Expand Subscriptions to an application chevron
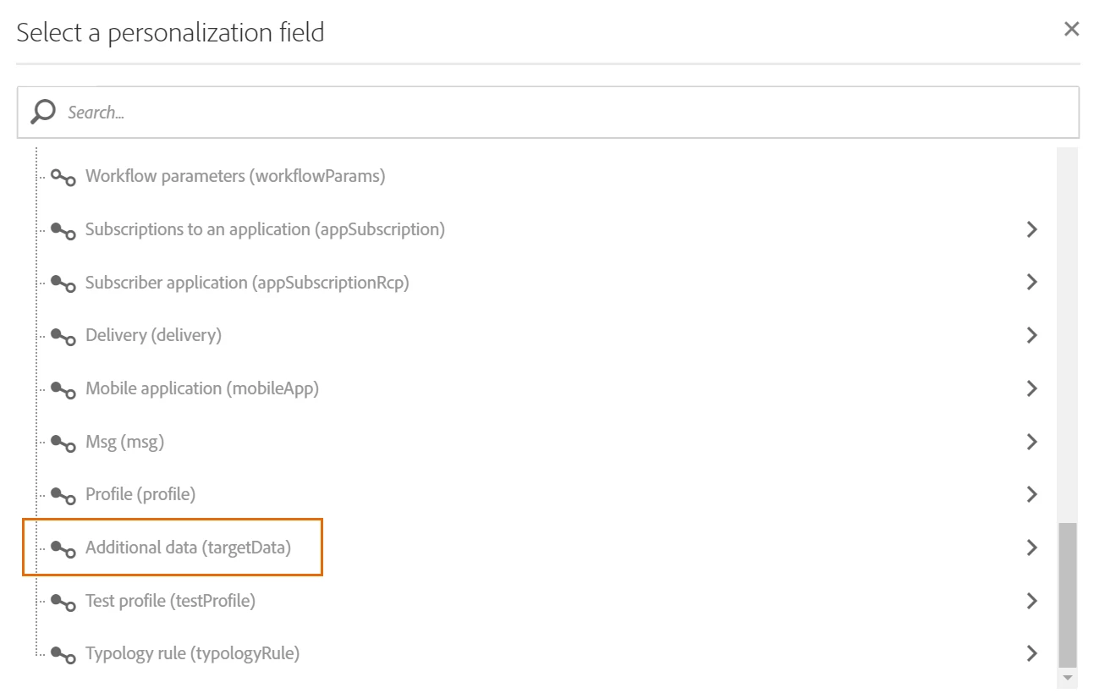1094x699 pixels. click(1031, 229)
